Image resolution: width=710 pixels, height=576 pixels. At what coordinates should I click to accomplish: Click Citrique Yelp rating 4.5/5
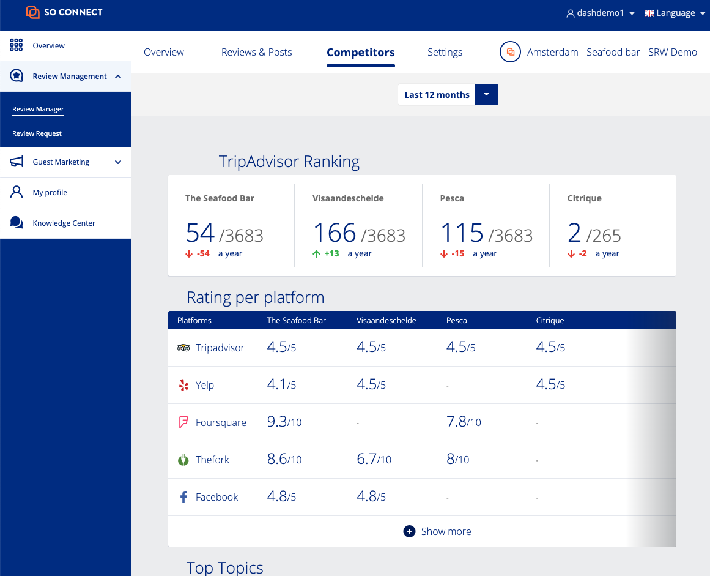[x=550, y=384]
